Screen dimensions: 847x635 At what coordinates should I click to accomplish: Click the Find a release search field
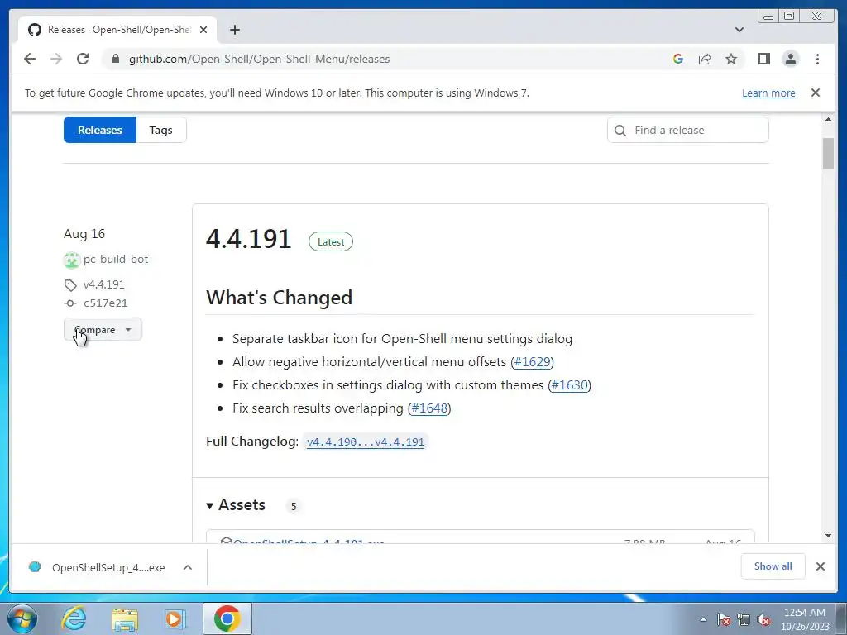coord(687,130)
